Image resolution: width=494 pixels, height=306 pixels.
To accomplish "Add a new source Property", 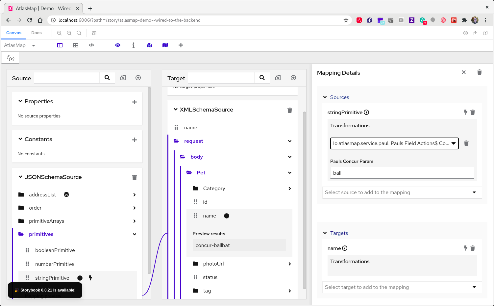I will 134,102.
